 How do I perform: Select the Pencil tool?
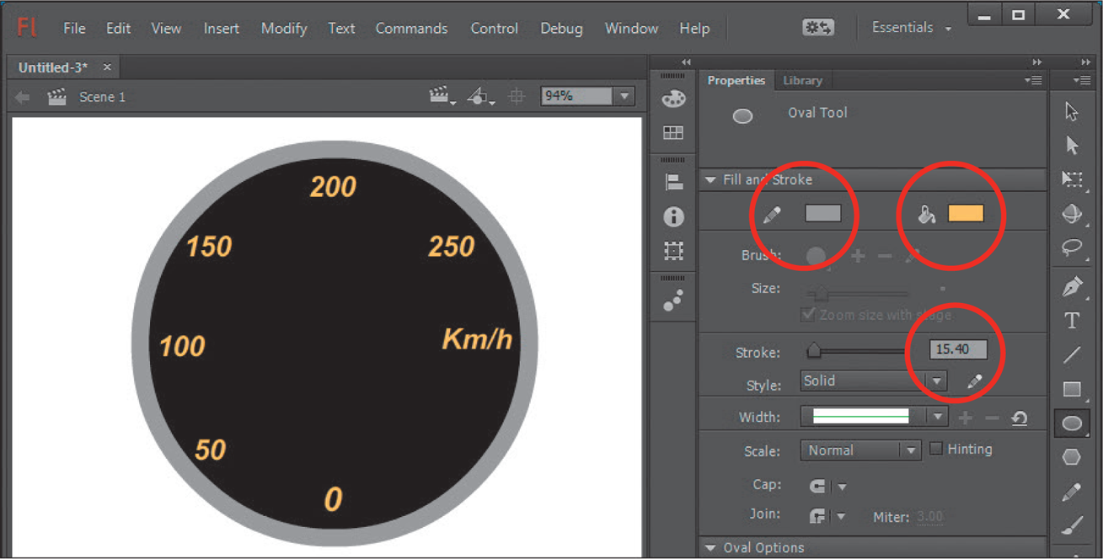(x=1072, y=492)
